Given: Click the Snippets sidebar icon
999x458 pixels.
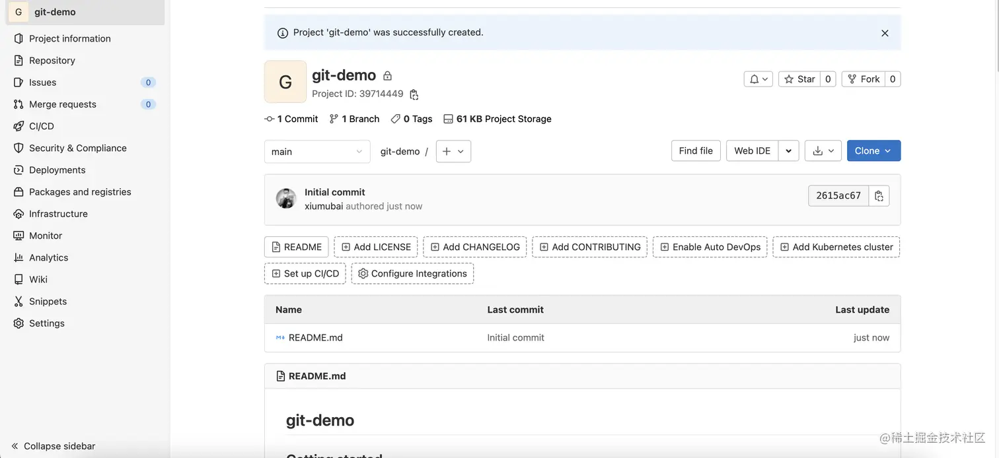Looking at the screenshot, I should [18, 301].
